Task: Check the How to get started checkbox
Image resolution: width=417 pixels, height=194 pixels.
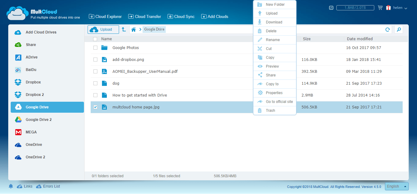Action: pos(95,95)
